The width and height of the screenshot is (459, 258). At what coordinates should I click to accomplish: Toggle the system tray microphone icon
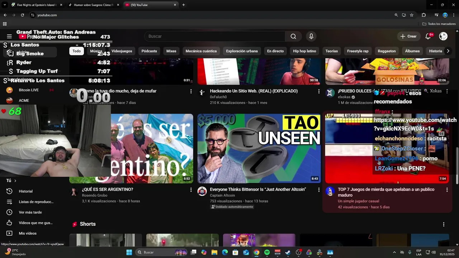tap(410, 252)
